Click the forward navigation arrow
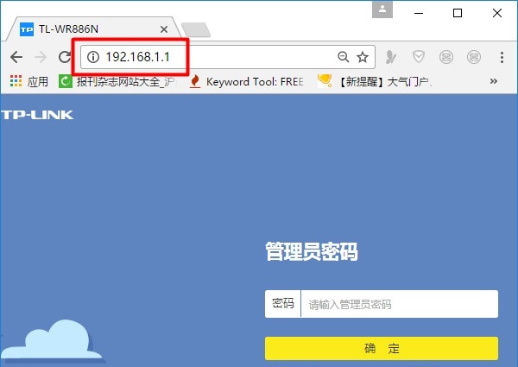 point(41,57)
